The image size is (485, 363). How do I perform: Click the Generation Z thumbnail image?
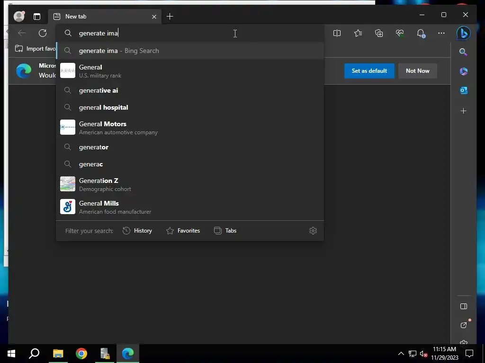(x=67, y=184)
